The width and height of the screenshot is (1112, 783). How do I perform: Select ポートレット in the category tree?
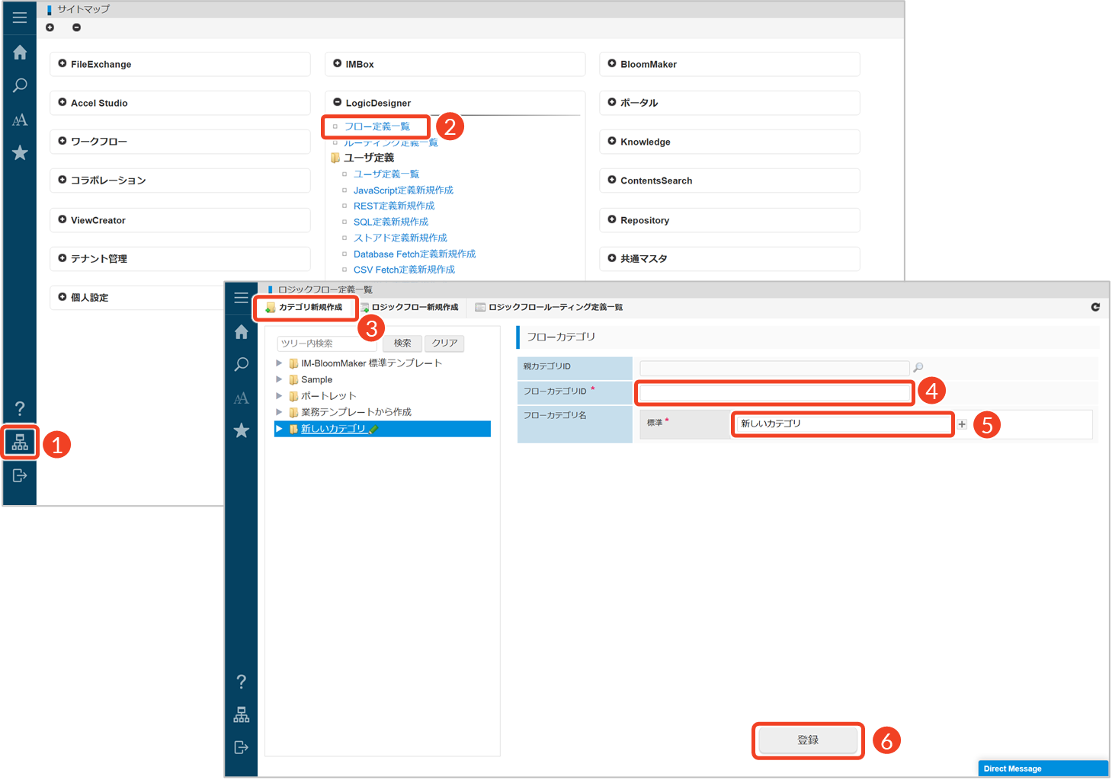(x=328, y=396)
